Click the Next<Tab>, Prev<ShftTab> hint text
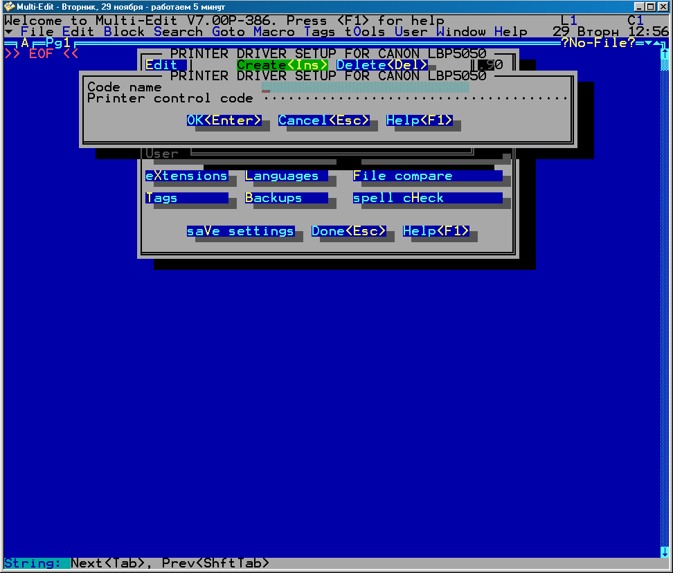The width and height of the screenshot is (673, 573). [x=170, y=563]
